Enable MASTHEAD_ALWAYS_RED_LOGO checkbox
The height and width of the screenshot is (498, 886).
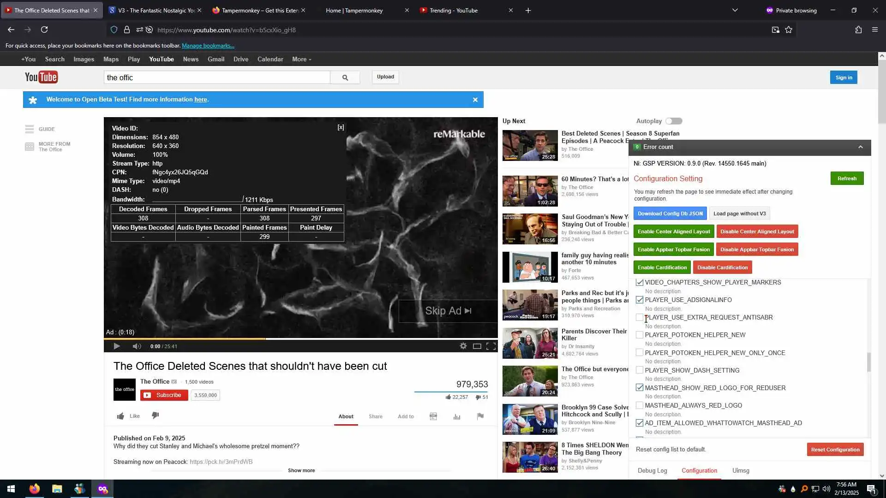point(640,405)
